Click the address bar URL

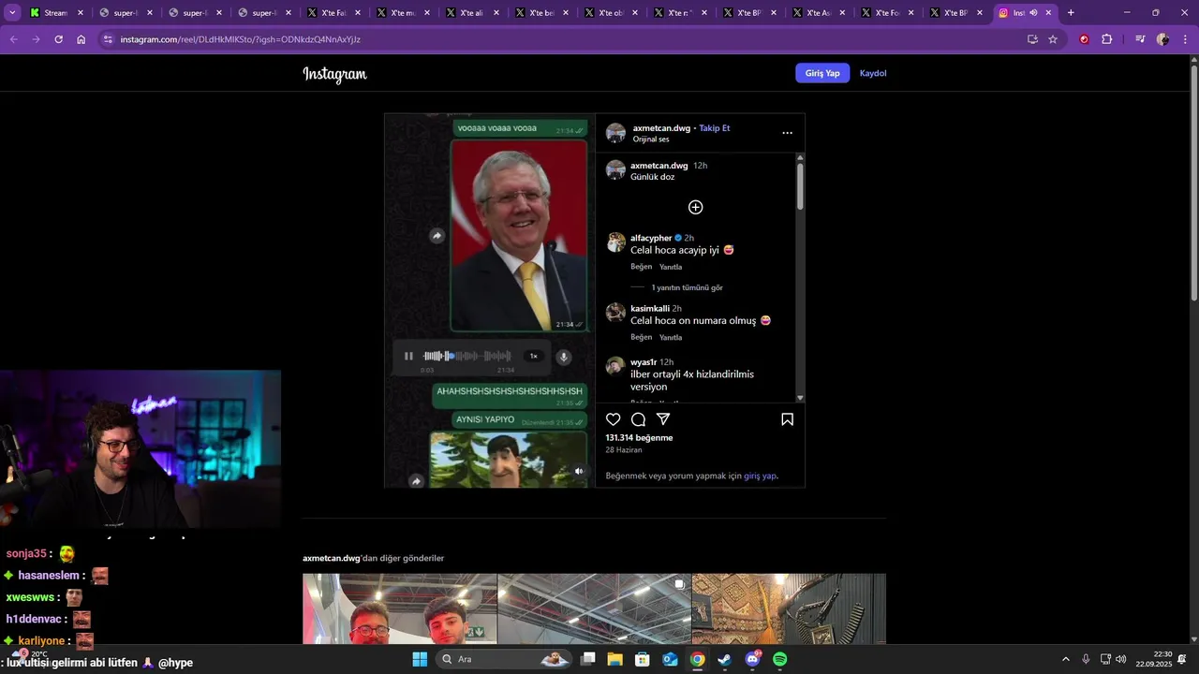(241, 39)
